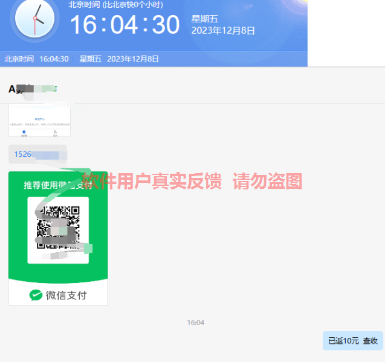Image resolution: width=385 pixels, height=362 pixels.
Task: Click the 推荐使用微信支付 heading on the green card
Action: pyautogui.click(x=58, y=185)
